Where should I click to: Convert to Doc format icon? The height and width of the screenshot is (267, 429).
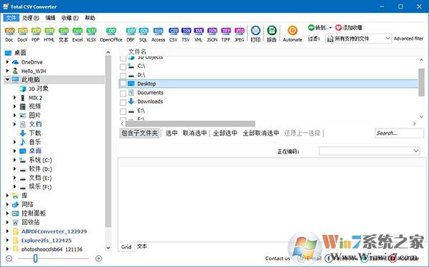click(9, 34)
